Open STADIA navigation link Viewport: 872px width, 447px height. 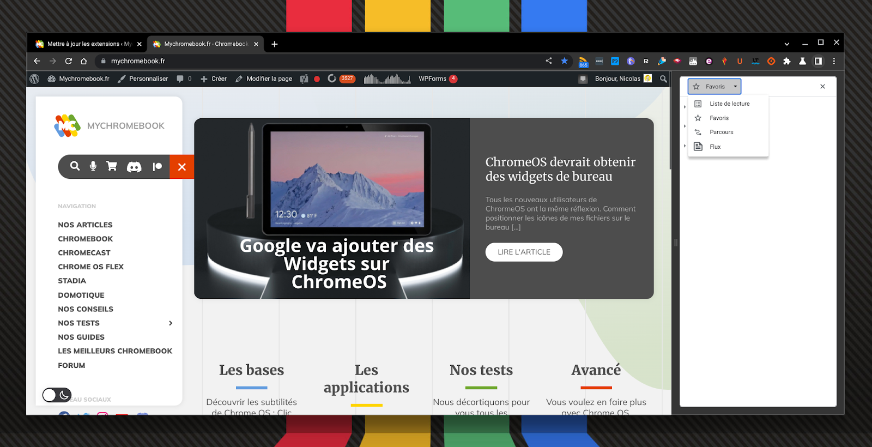click(x=72, y=281)
